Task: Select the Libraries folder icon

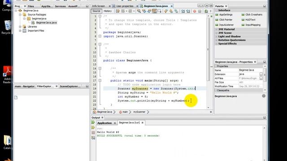Action: [25, 27]
